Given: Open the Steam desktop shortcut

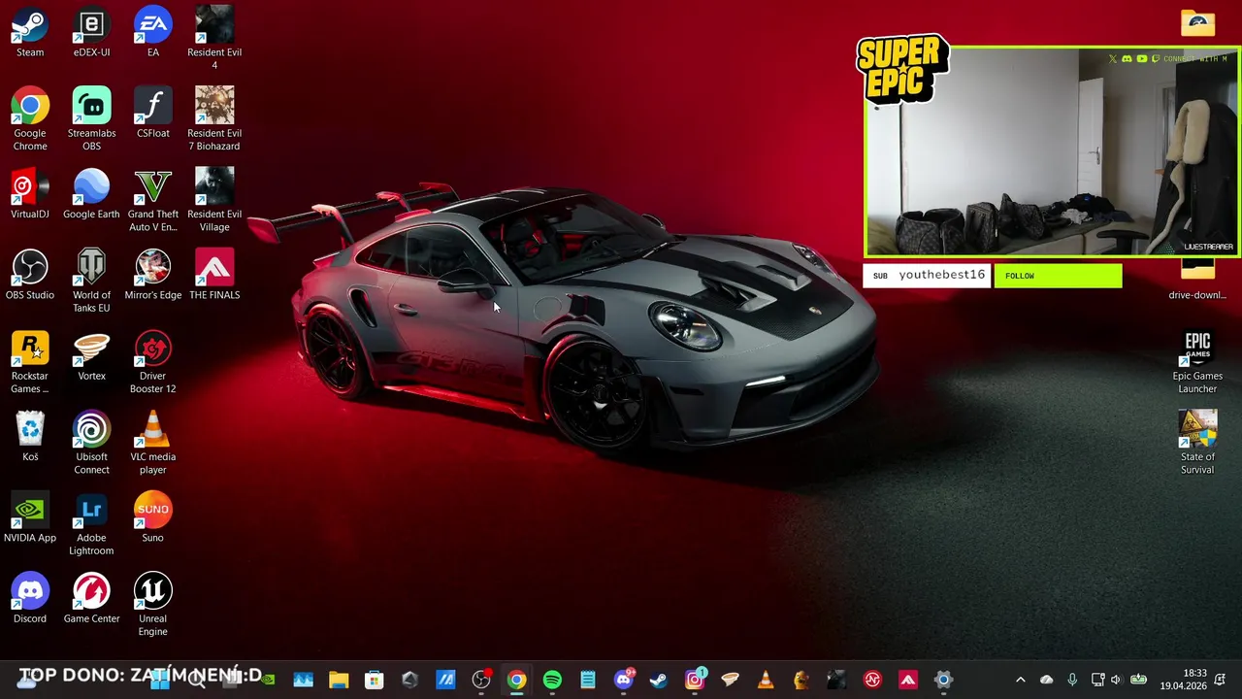Looking at the screenshot, I should 30,33.
